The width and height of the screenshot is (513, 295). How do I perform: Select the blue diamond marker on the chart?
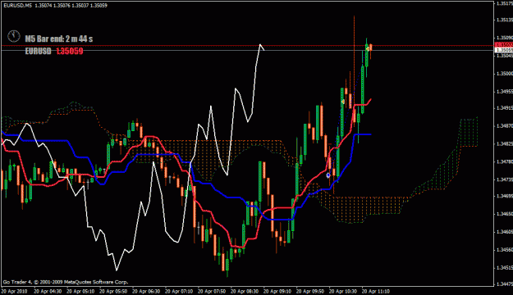(x=328, y=175)
